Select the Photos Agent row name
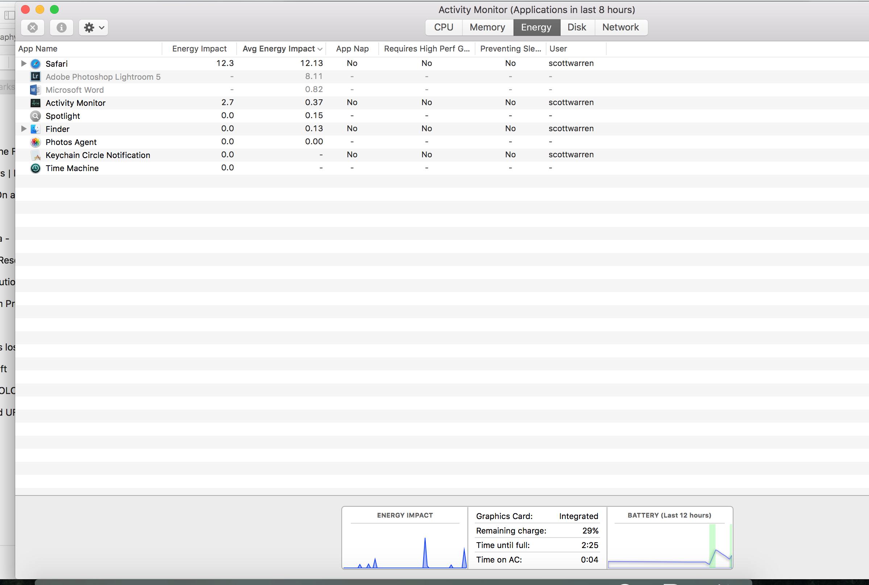Image resolution: width=869 pixels, height=585 pixels. (71, 142)
